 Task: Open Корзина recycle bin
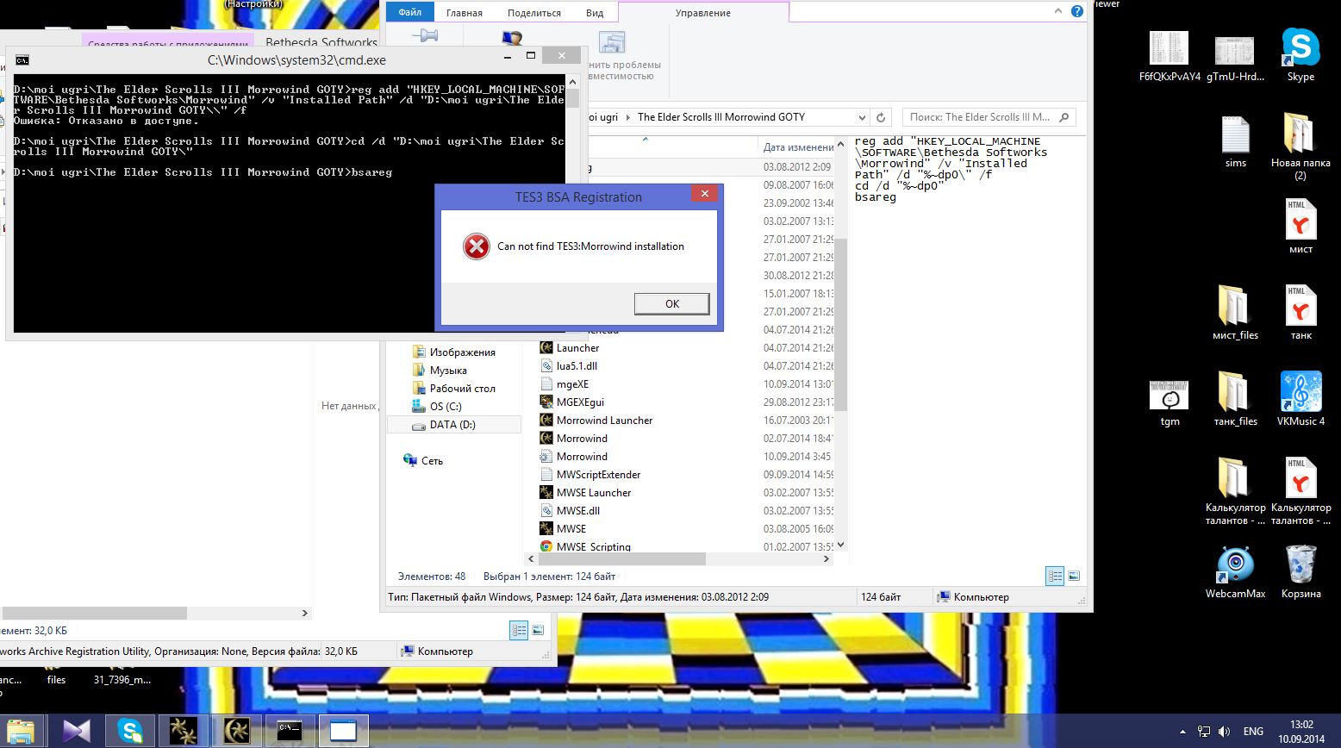coord(1300,572)
